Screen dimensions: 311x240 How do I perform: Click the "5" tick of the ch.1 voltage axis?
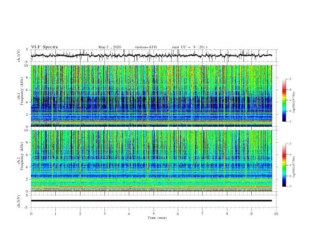(x=27, y=49)
